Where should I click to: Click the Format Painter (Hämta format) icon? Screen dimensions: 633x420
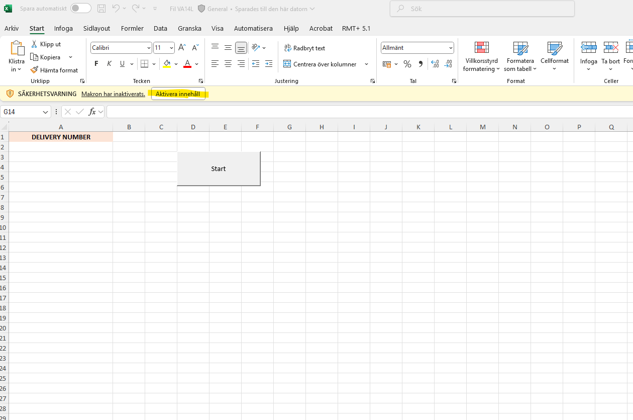click(x=35, y=70)
